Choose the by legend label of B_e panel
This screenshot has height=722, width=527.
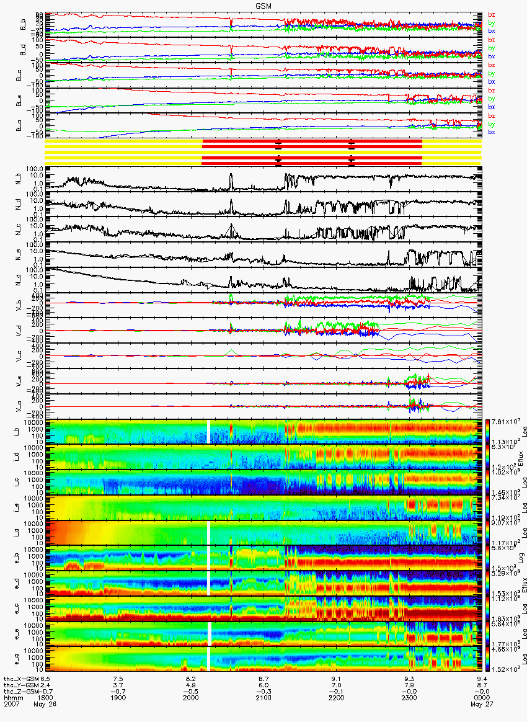click(492, 99)
